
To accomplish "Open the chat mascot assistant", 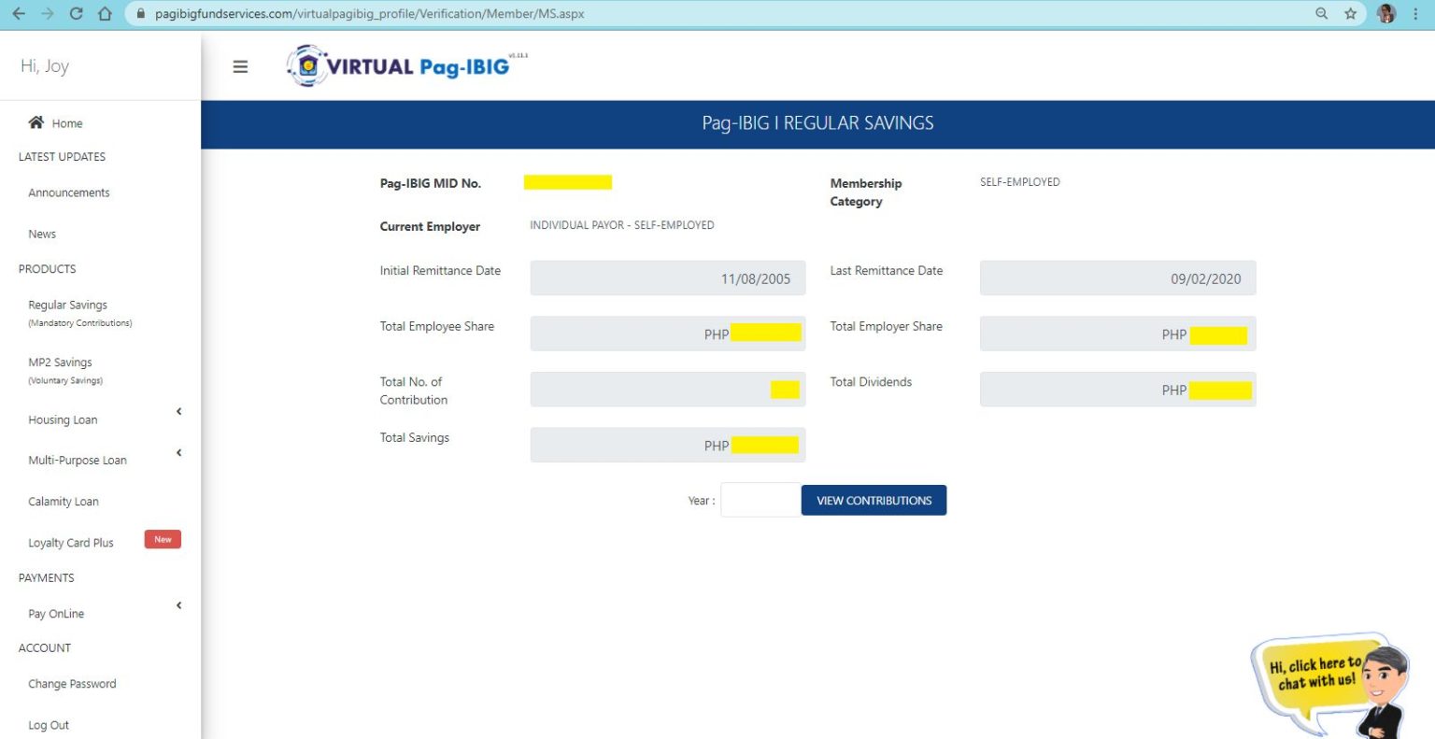I will coord(1330,682).
